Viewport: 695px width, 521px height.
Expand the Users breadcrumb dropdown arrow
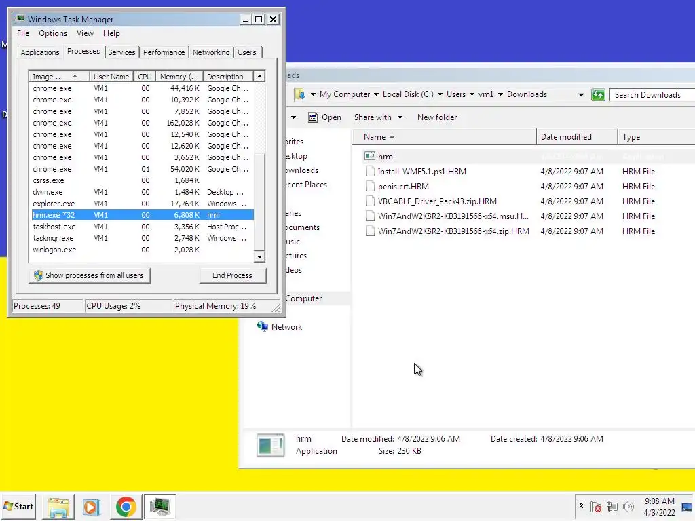pyautogui.click(x=472, y=94)
